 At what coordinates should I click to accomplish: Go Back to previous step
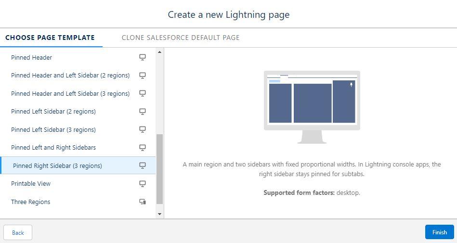click(18, 232)
